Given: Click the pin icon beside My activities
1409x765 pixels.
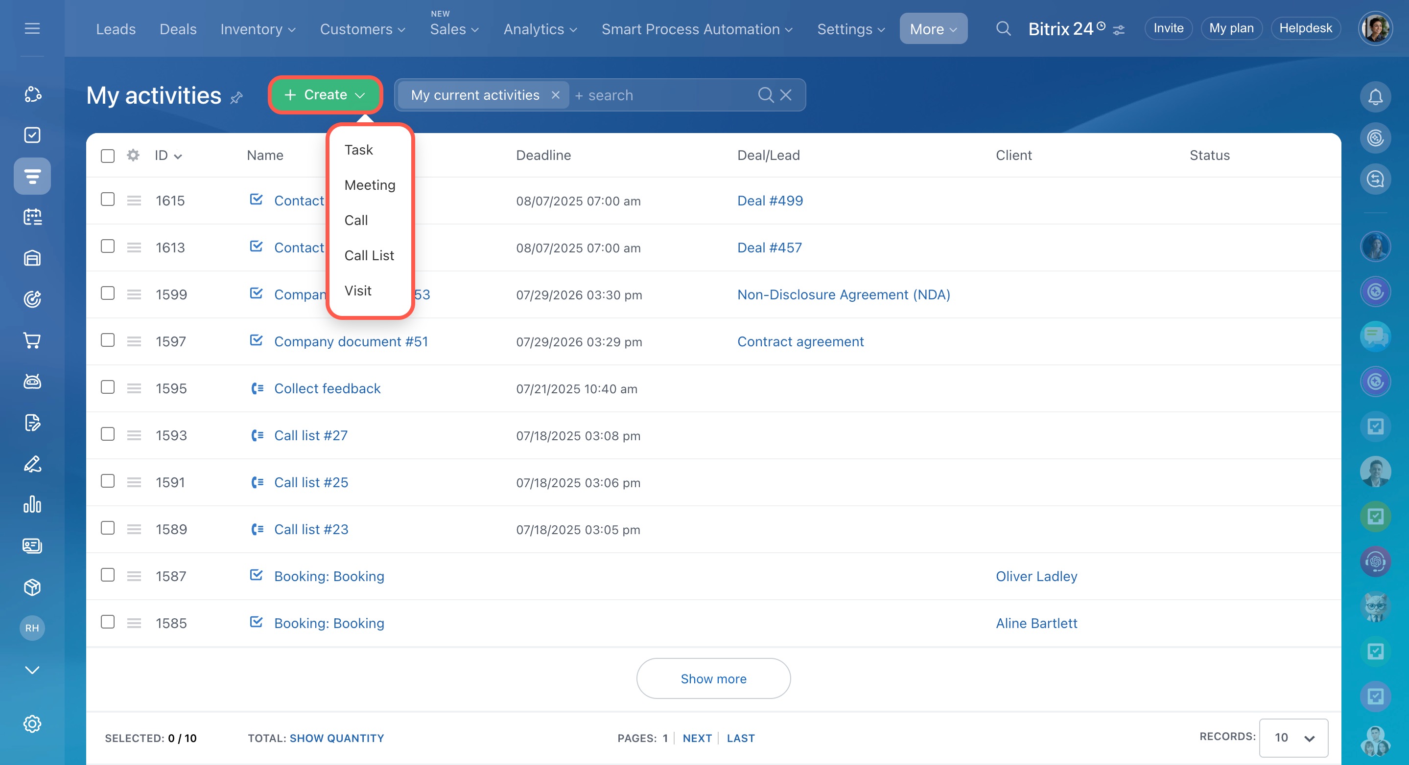Looking at the screenshot, I should point(236,98).
